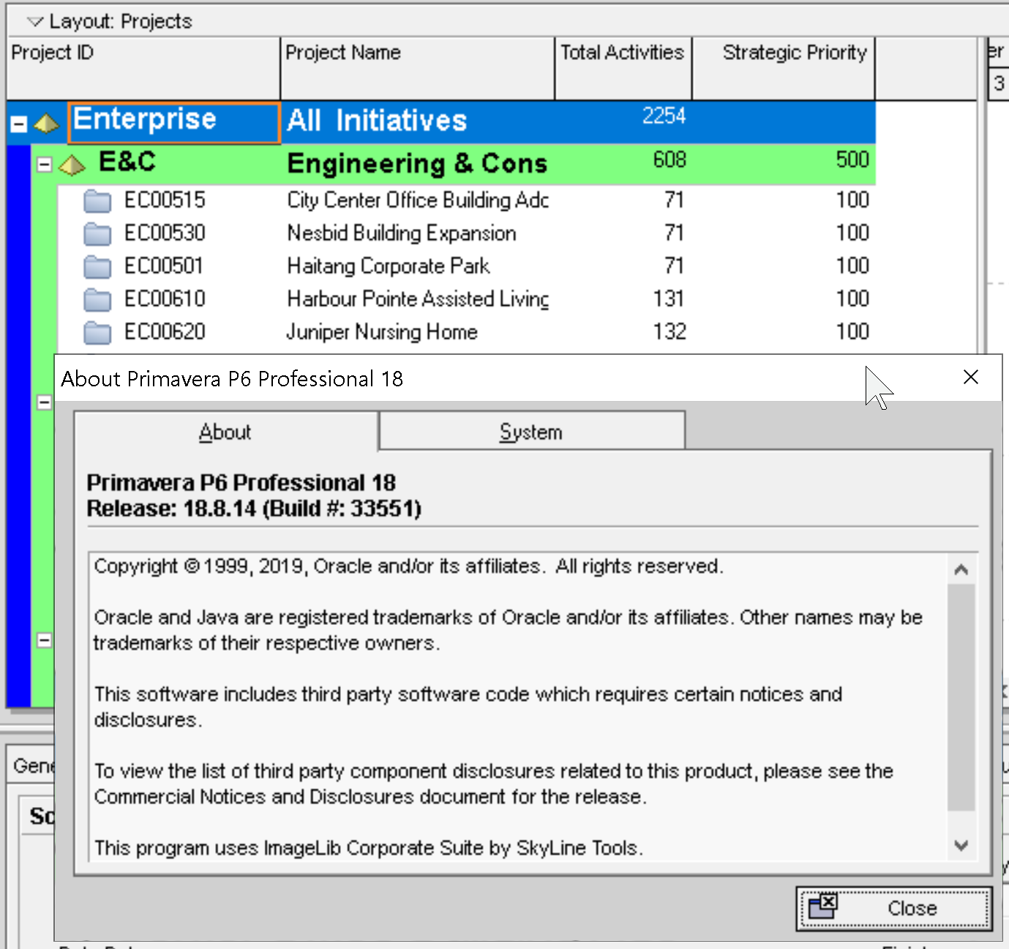Select the All Initiatives name cell
This screenshot has width=1009, height=949.
pos(418,121)
